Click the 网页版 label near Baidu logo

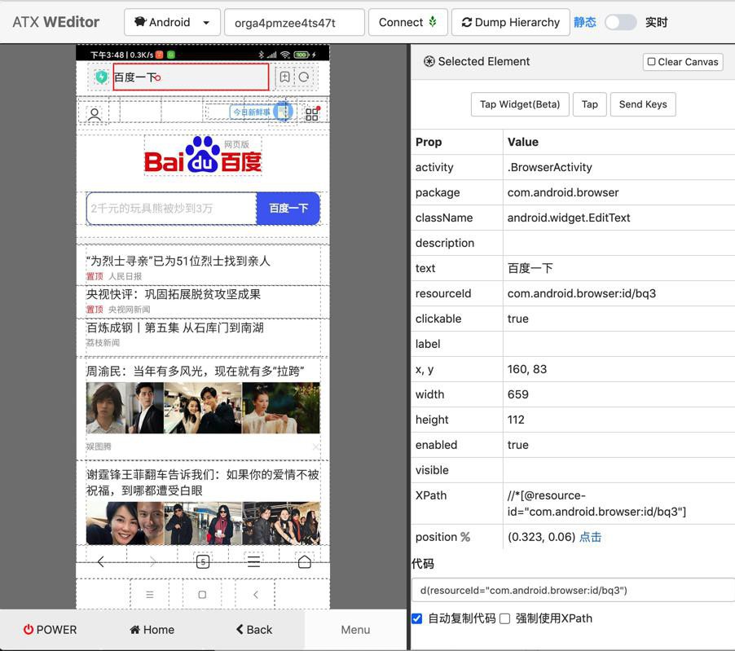coord(237,144)
